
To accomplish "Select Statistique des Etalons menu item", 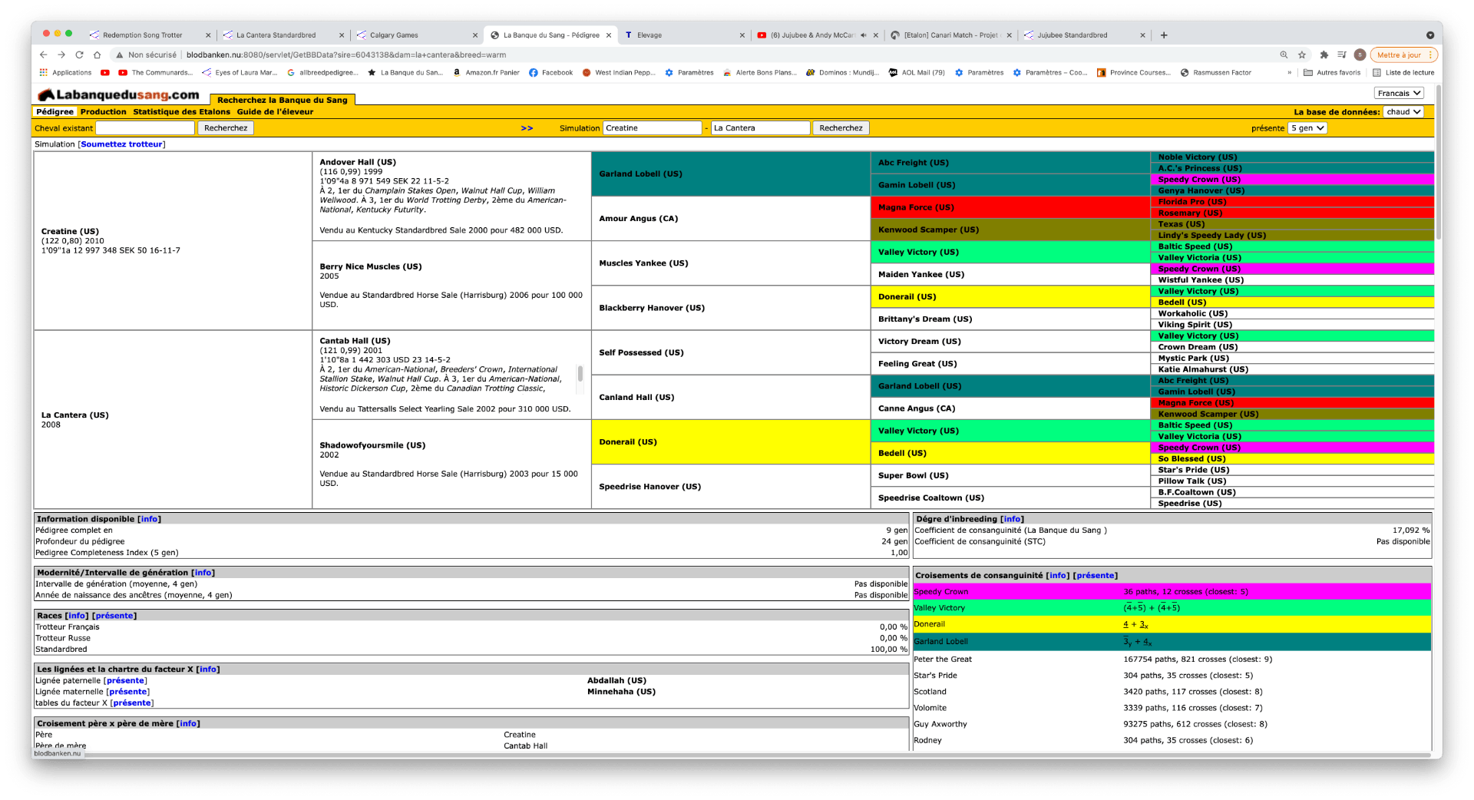I will pos(181,112).
